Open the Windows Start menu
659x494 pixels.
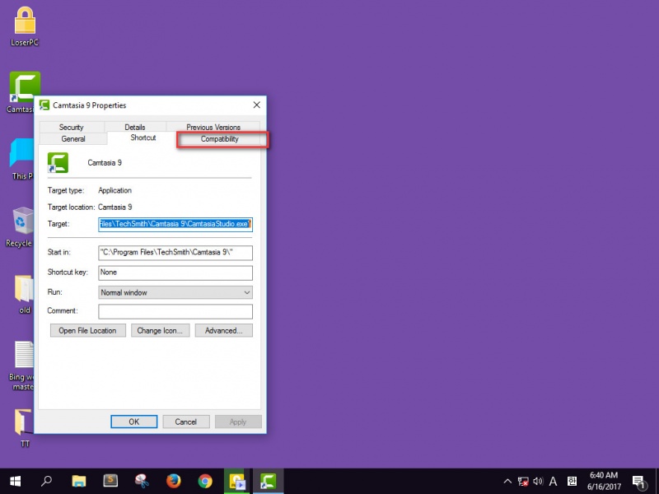pyautogui.click(x=15, y=481)
